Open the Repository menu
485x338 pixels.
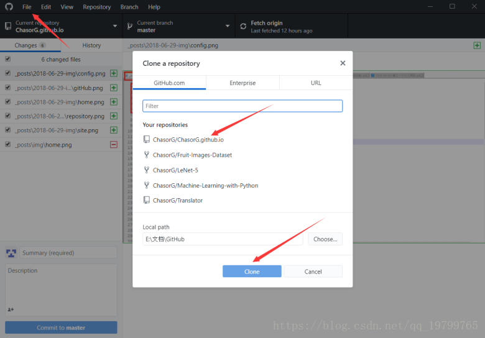(x=96, y=7)
